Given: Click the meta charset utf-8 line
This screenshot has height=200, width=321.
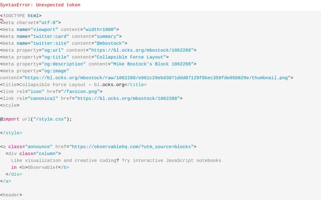Looking at the screenshot, I should pos(31,22).
